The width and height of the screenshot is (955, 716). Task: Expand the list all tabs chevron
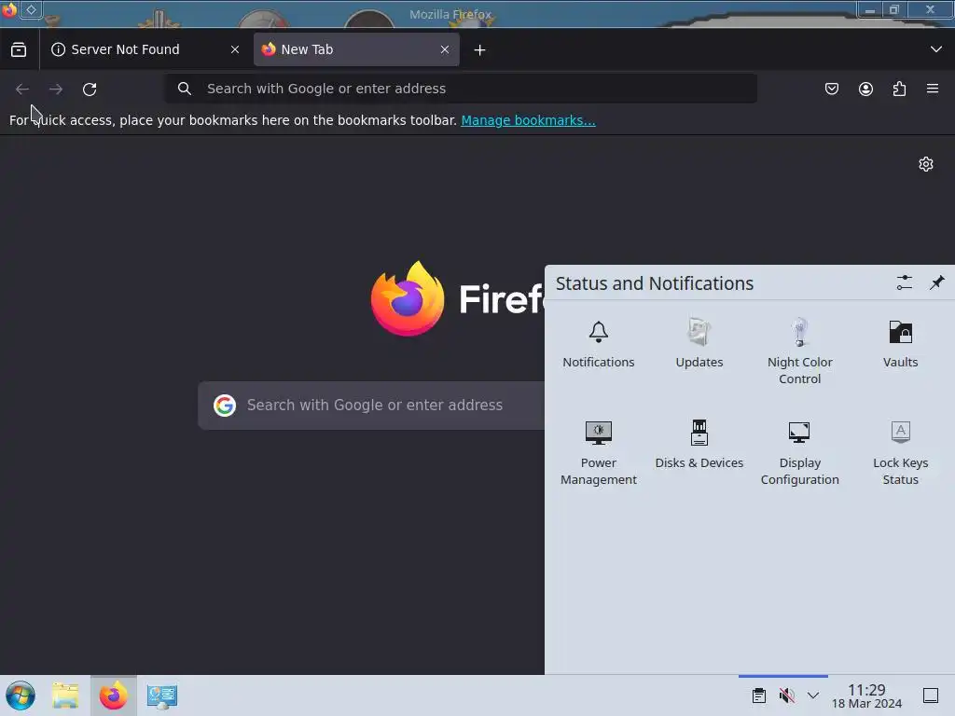click(x=936, y=49)
